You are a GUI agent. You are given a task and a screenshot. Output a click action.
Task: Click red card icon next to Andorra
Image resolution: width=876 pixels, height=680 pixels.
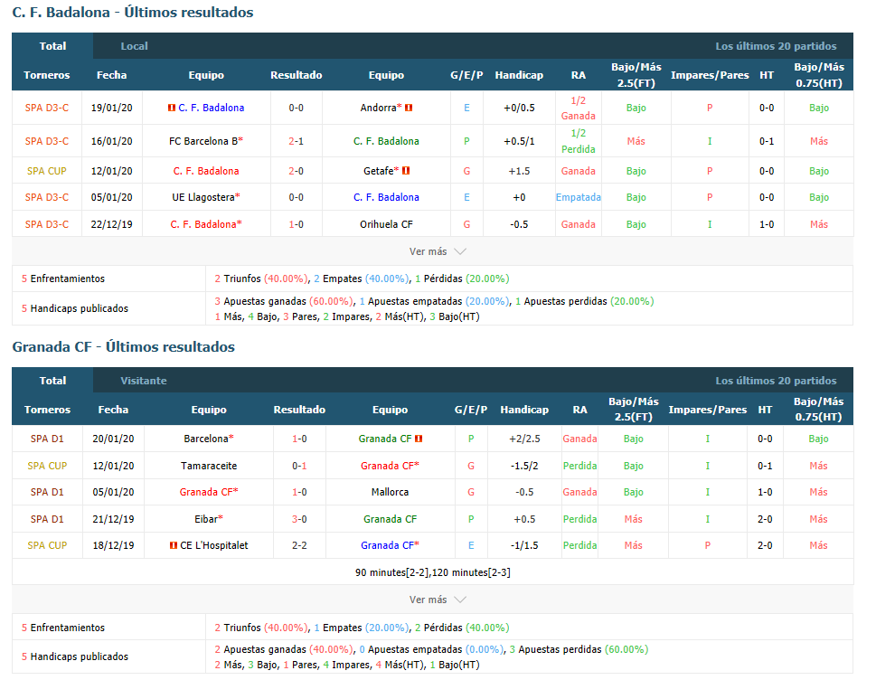click(409, 108)
